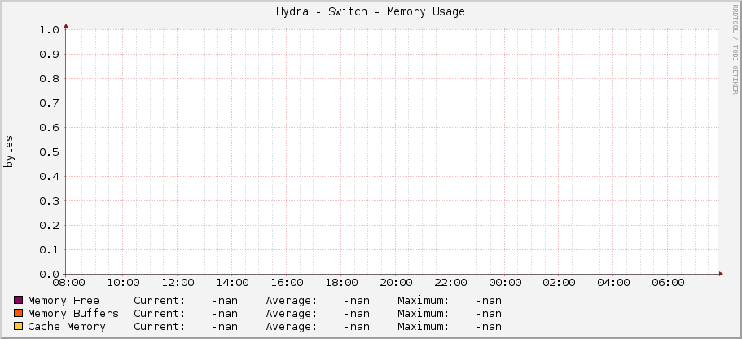Click the Cache Memory Current -nan value

(225, 327)
